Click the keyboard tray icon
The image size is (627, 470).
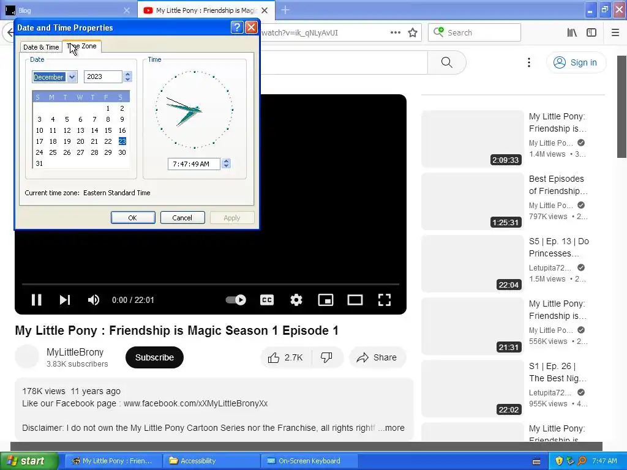click(x=536, y=461)
